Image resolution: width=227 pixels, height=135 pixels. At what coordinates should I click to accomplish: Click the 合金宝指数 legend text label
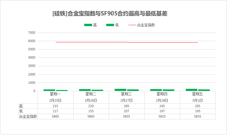pyautogui.click(x=146, y=25)
